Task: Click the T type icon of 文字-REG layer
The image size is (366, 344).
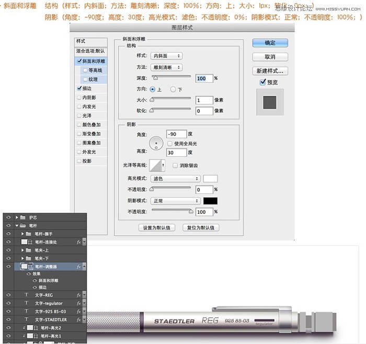Action: pyautogui.click(x=26, y=295)
